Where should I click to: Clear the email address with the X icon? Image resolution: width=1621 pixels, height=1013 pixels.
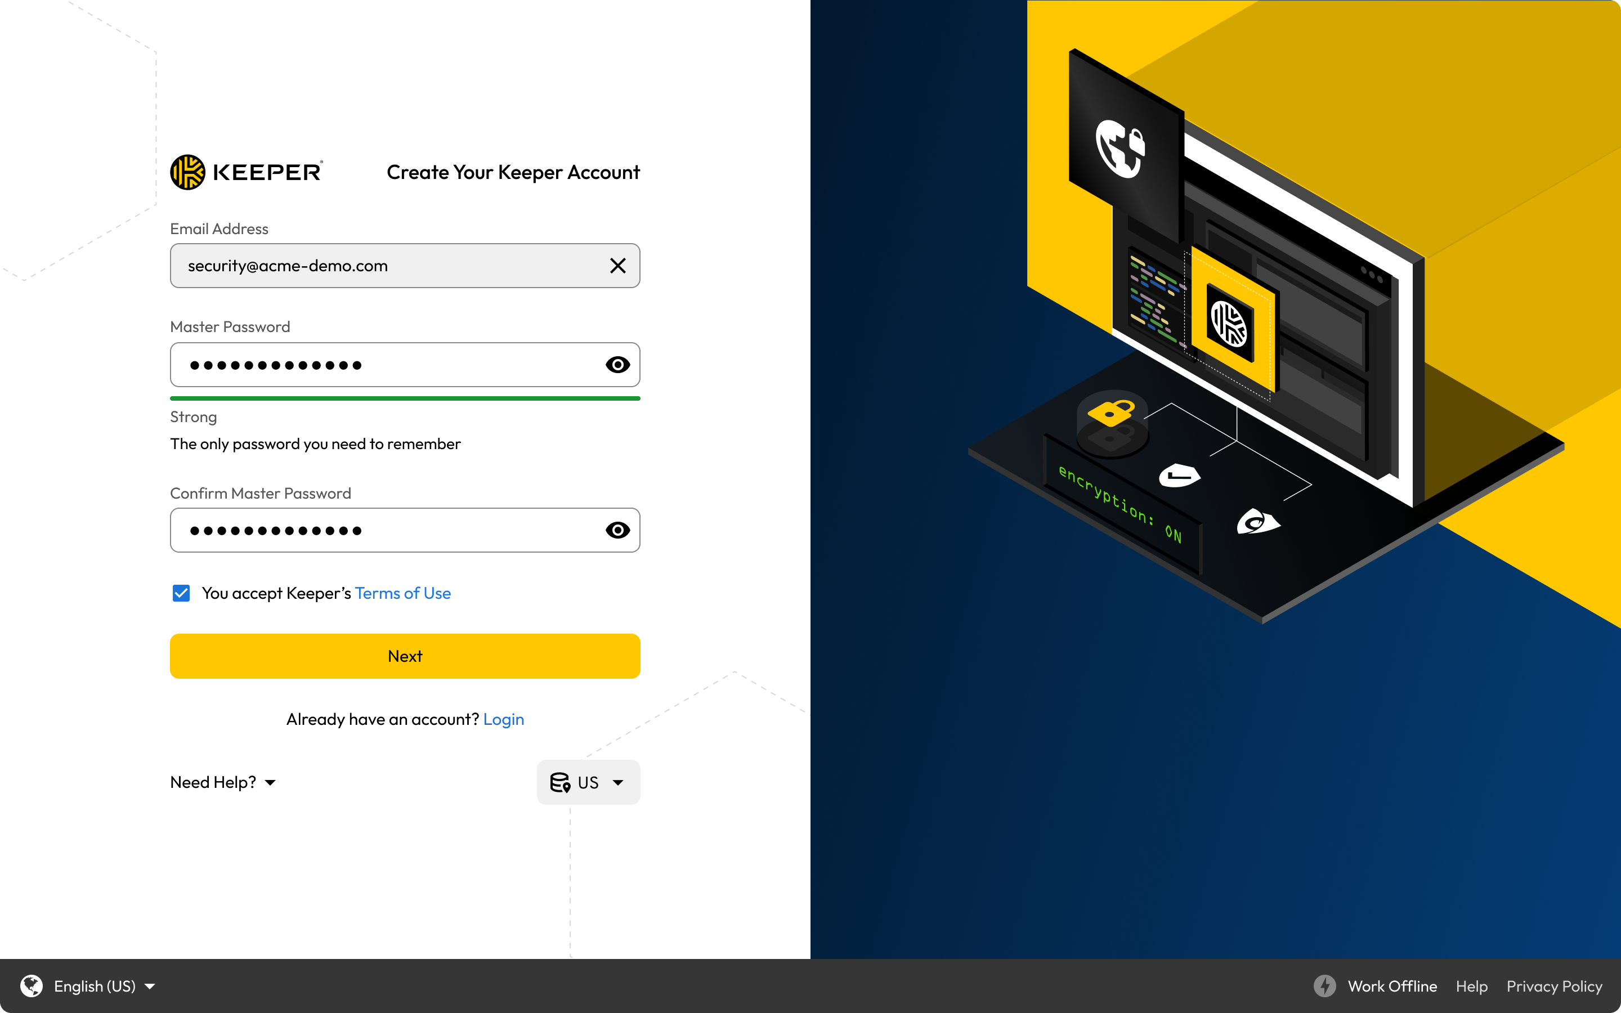(x=617, y=266)
